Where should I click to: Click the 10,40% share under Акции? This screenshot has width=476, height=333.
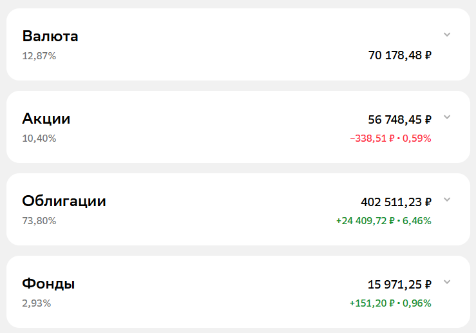(39, 138)
